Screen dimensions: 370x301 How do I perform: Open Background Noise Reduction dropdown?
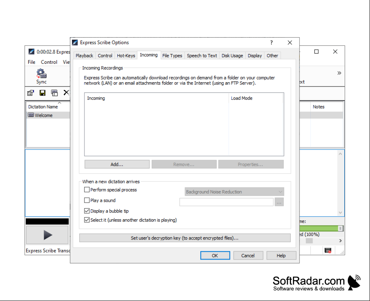pyautogui.click(x=234, y=192)
